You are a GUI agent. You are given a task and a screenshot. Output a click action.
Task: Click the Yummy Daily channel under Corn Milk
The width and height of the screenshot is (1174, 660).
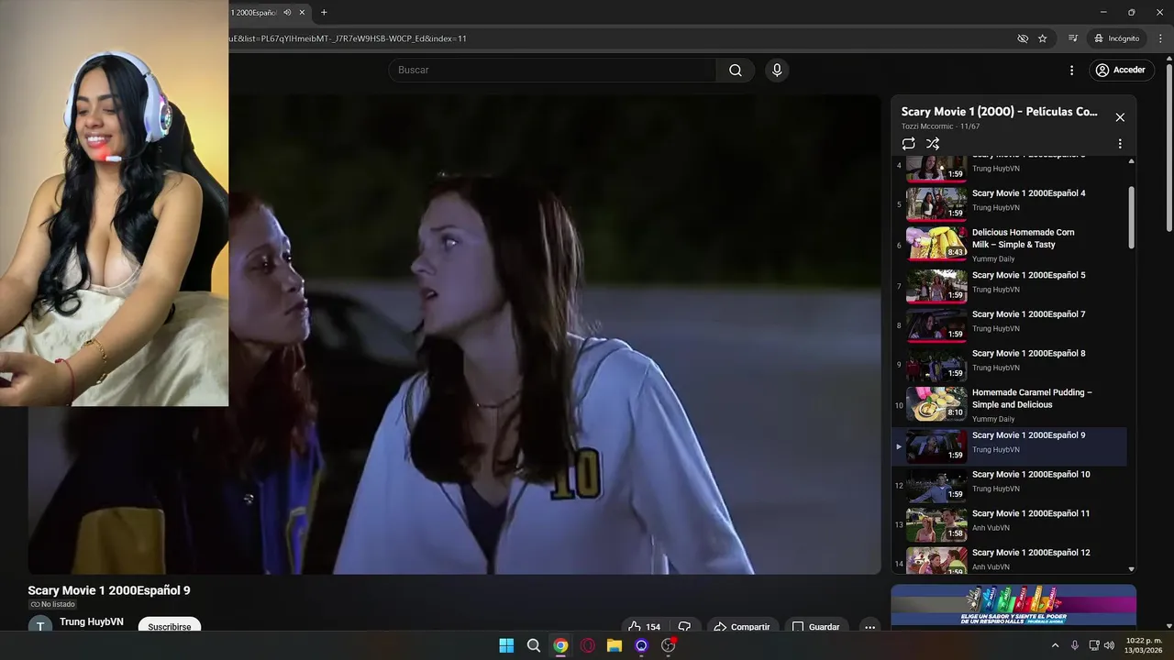tap(993, 258)
